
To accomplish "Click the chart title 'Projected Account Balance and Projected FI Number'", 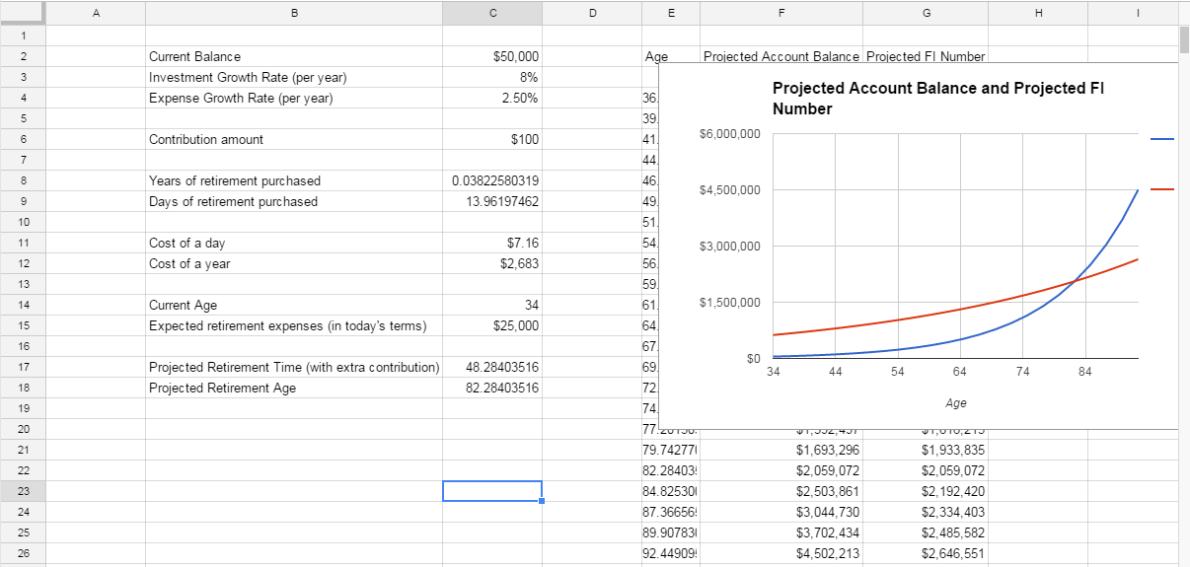I will click(x=937, y=99).
